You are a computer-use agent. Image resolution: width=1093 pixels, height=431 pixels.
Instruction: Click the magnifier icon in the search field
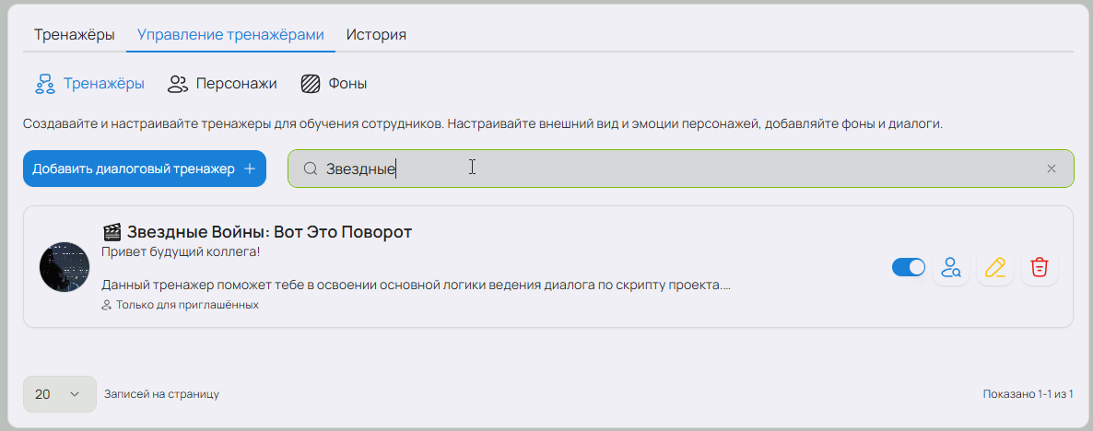tap(311, 169)
